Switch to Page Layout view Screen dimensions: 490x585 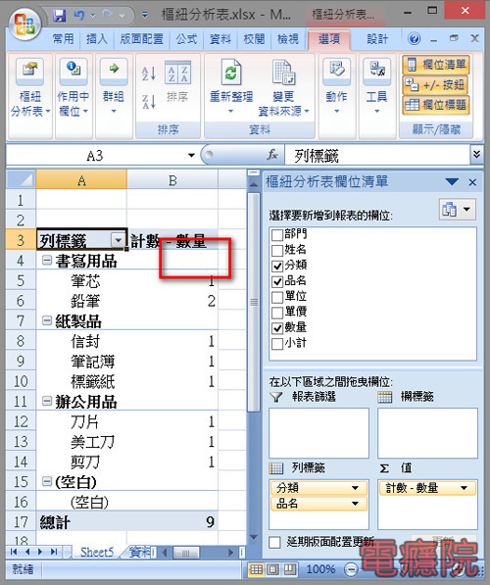[x=273, y=569]
